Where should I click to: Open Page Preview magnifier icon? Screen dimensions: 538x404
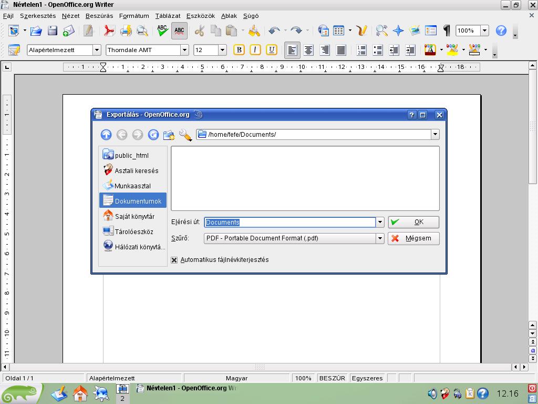[142, 31]
